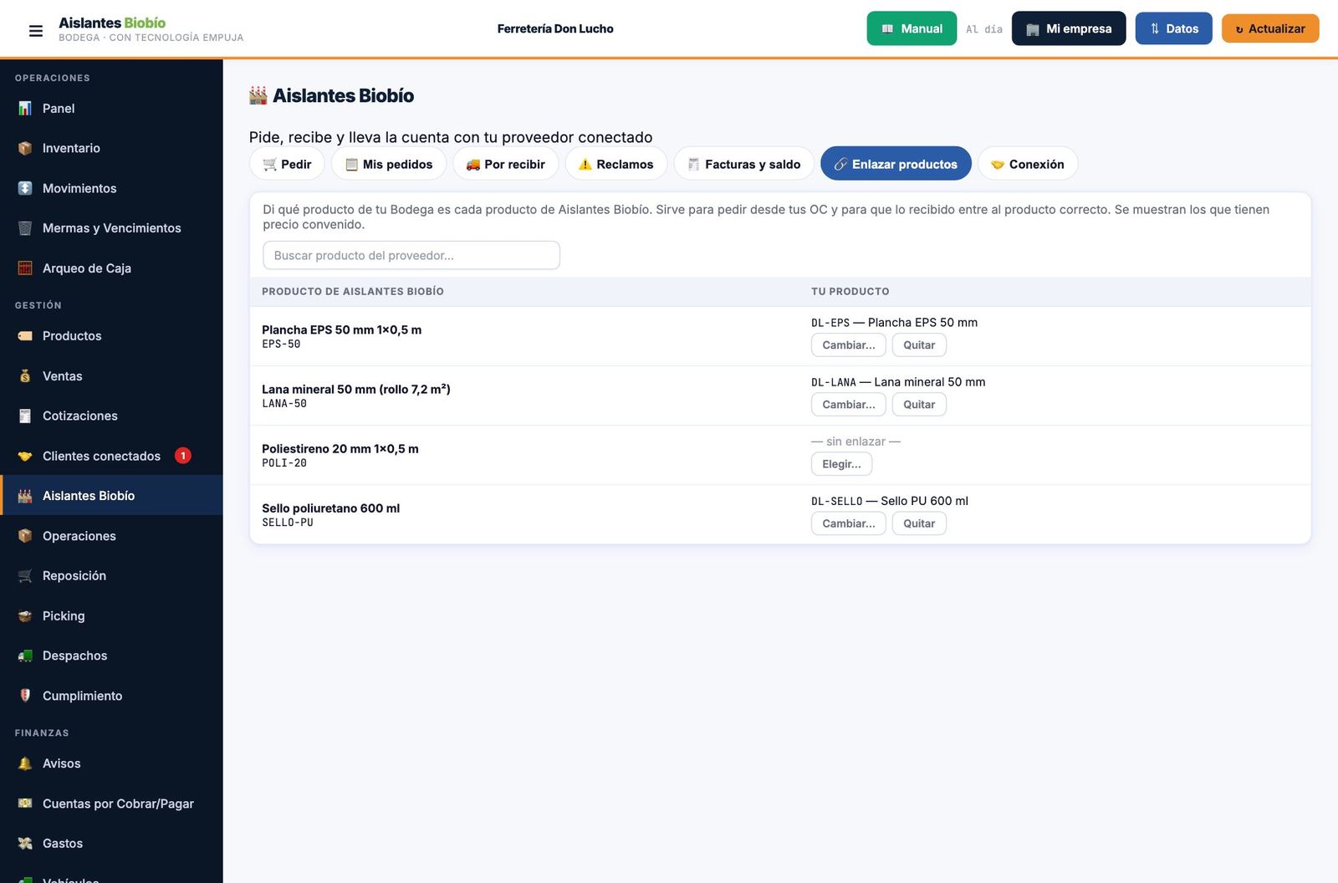Click Cambiar for Sello poliuretano 600 ml
The width and height of the screenshot is (1338, 883).
click(849, 523)
